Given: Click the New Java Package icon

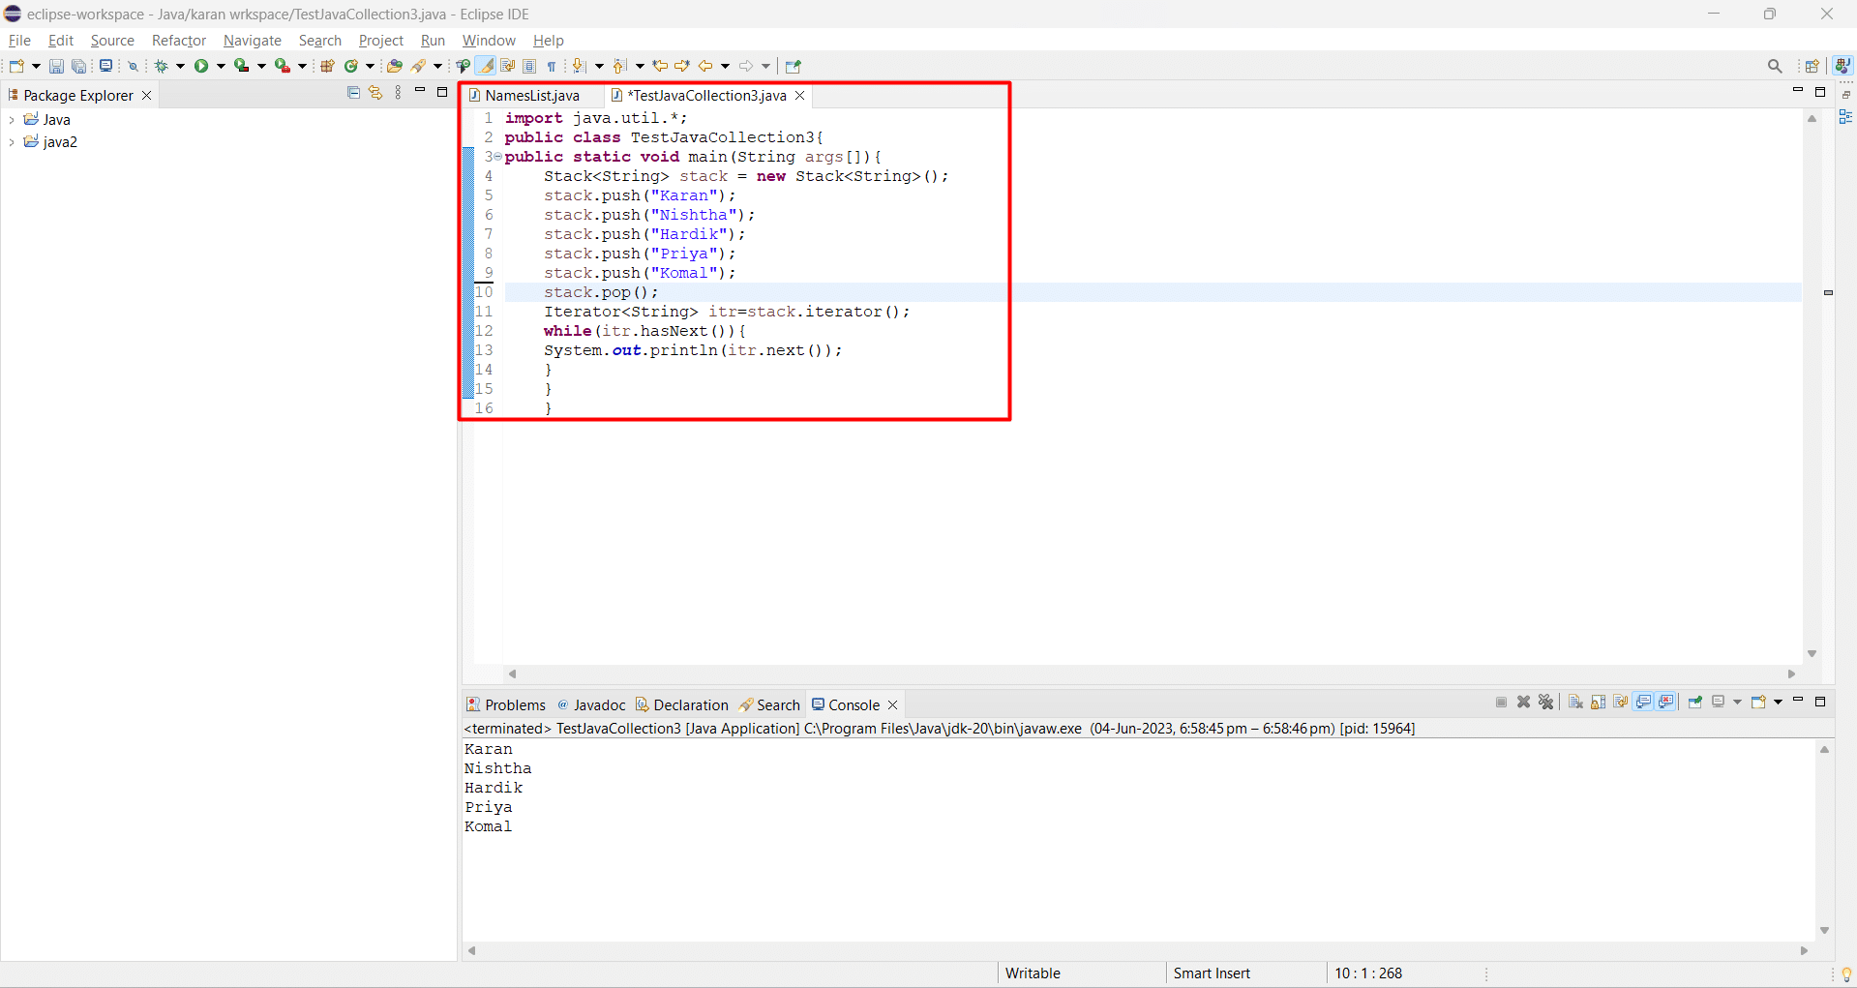Looking at the screenshot, I should pos(327,66).
